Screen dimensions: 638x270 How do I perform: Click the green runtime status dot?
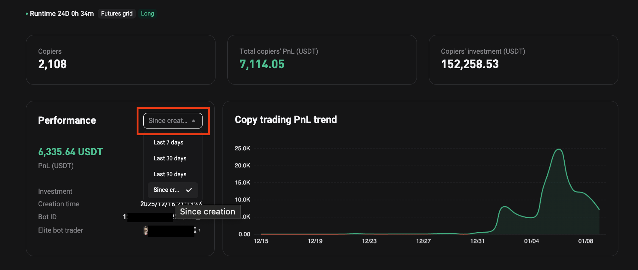click(27, 14)
